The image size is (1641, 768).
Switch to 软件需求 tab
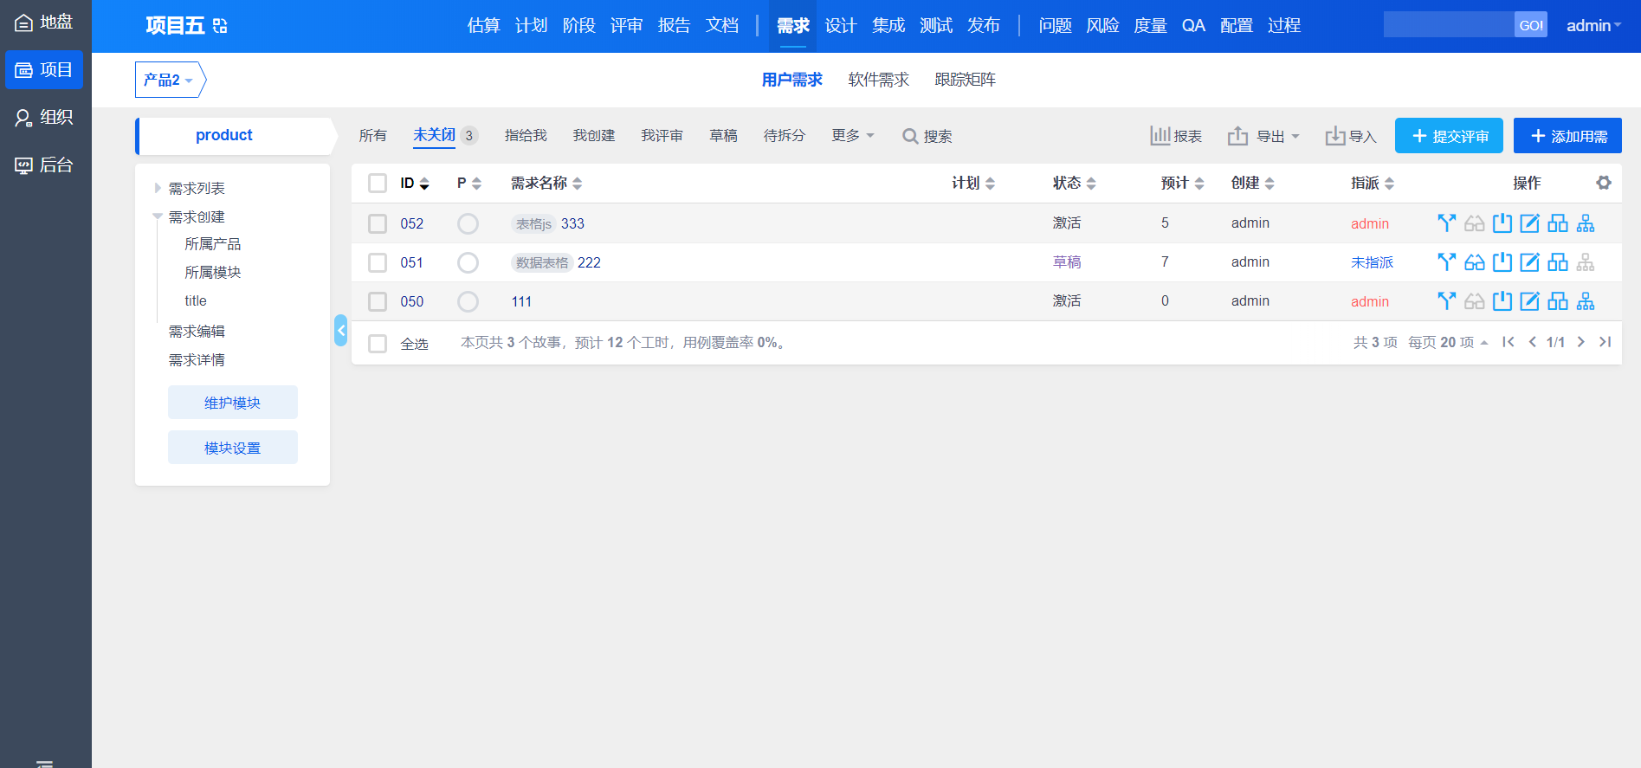click(x=879, y=80)
